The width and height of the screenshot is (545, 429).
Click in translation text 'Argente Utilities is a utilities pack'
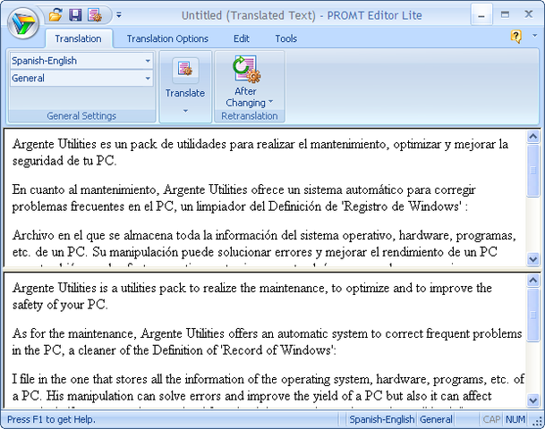point(101,288)
